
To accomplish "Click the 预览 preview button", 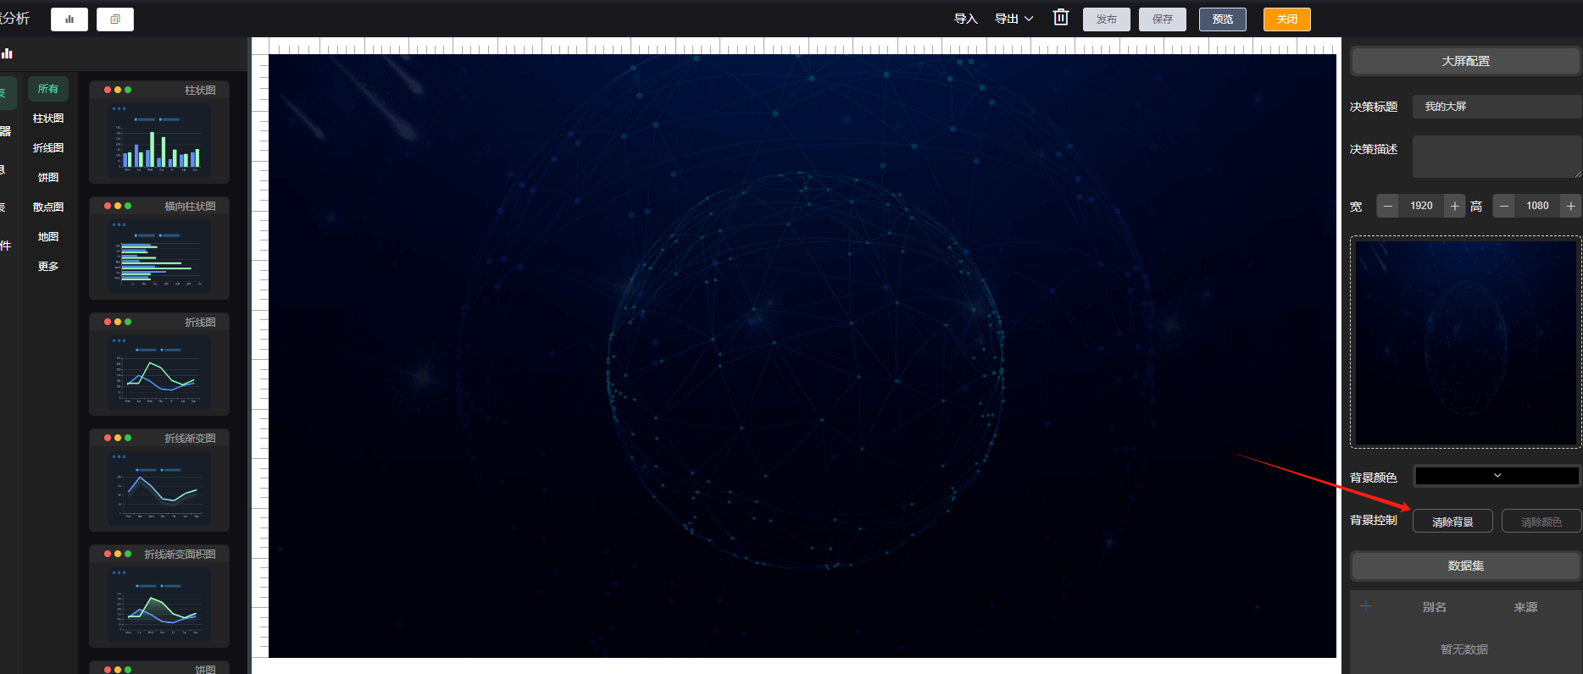I will (1222, 19).
